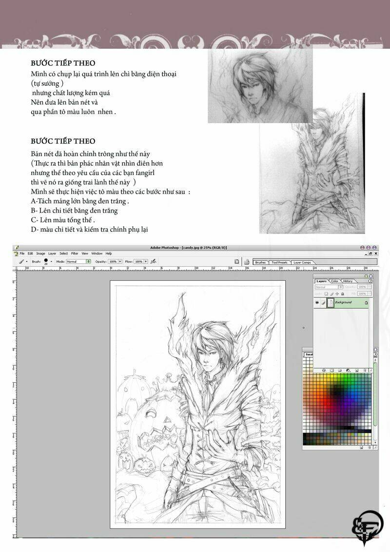Screen dimensions: 390x552
Task: Toggle Lock transparent pixels in Layers panel
Action: click(x=326, y=294)
